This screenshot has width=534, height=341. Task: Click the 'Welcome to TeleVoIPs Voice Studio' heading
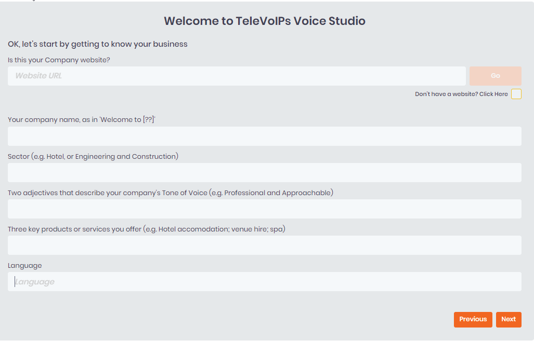(x=265, y=21)
